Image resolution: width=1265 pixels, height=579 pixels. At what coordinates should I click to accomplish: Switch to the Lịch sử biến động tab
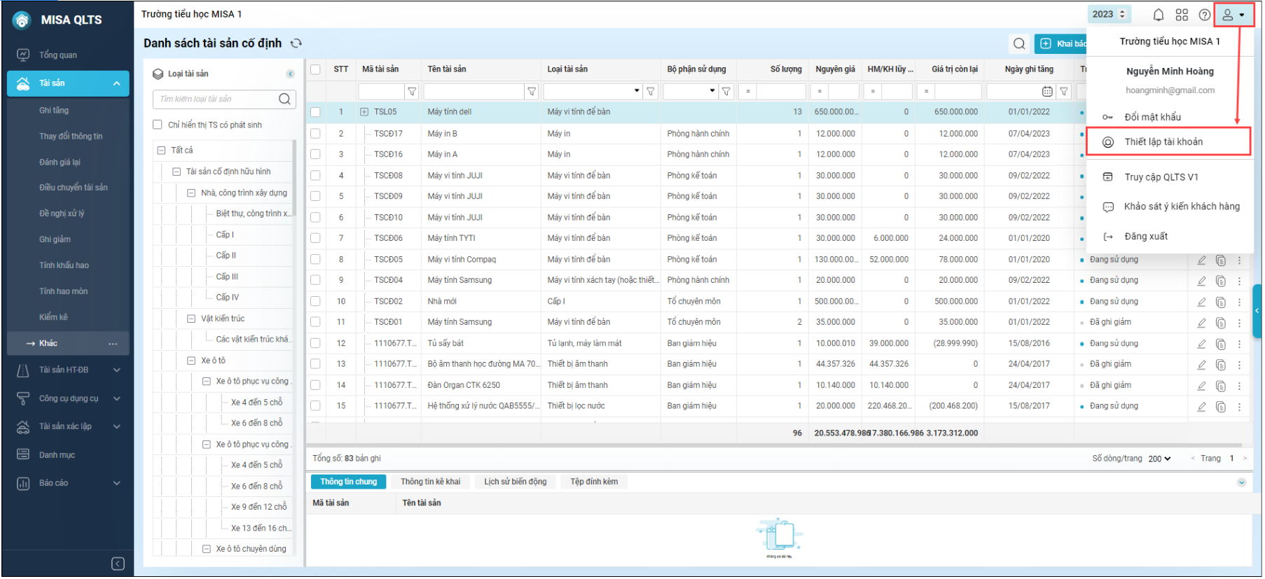coord(515,482)
